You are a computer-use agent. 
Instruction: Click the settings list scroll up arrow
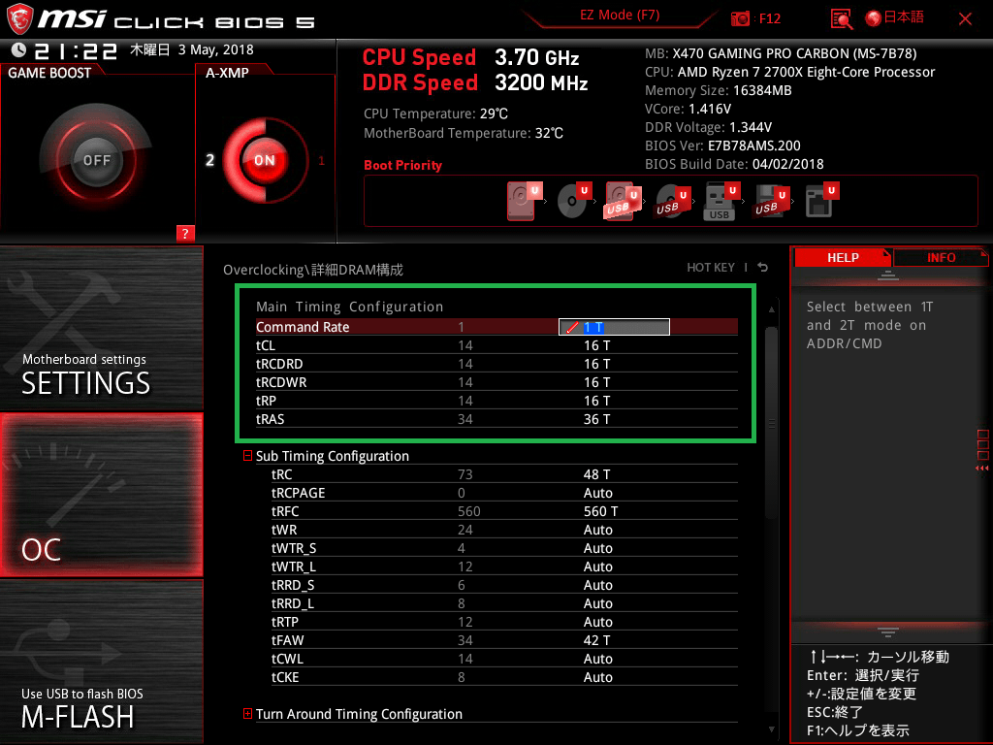(771, 309)
